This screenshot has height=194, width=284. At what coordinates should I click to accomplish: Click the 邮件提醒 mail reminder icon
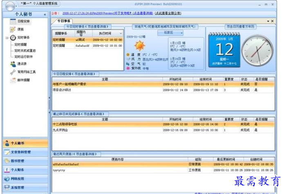click(13, 80)
